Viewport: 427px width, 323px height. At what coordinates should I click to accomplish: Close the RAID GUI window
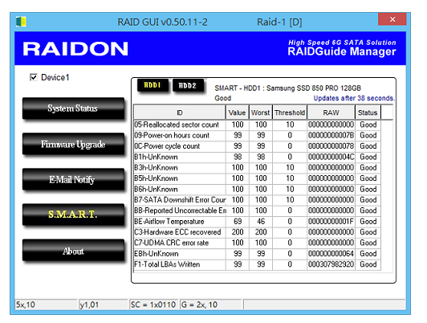point(392,19)
